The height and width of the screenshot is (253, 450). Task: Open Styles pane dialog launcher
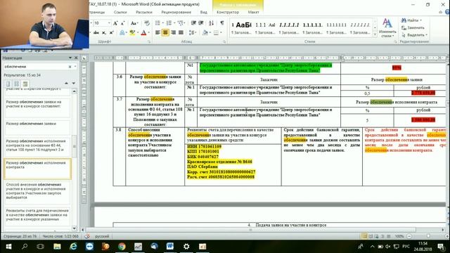tap(395, 42)
